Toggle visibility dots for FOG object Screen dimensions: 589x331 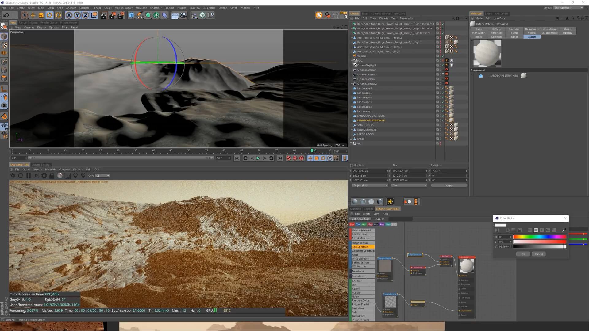[441, 61]
